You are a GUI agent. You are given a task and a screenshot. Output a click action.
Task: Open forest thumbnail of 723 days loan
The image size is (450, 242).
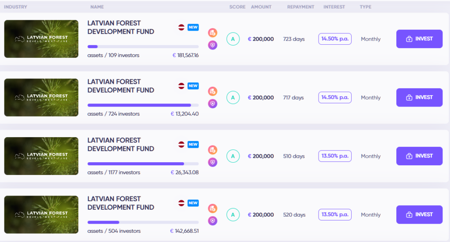[41, 39]
